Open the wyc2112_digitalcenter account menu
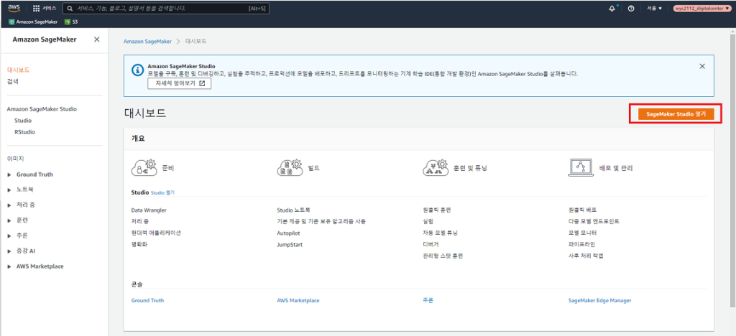 (x=701, y=9)
